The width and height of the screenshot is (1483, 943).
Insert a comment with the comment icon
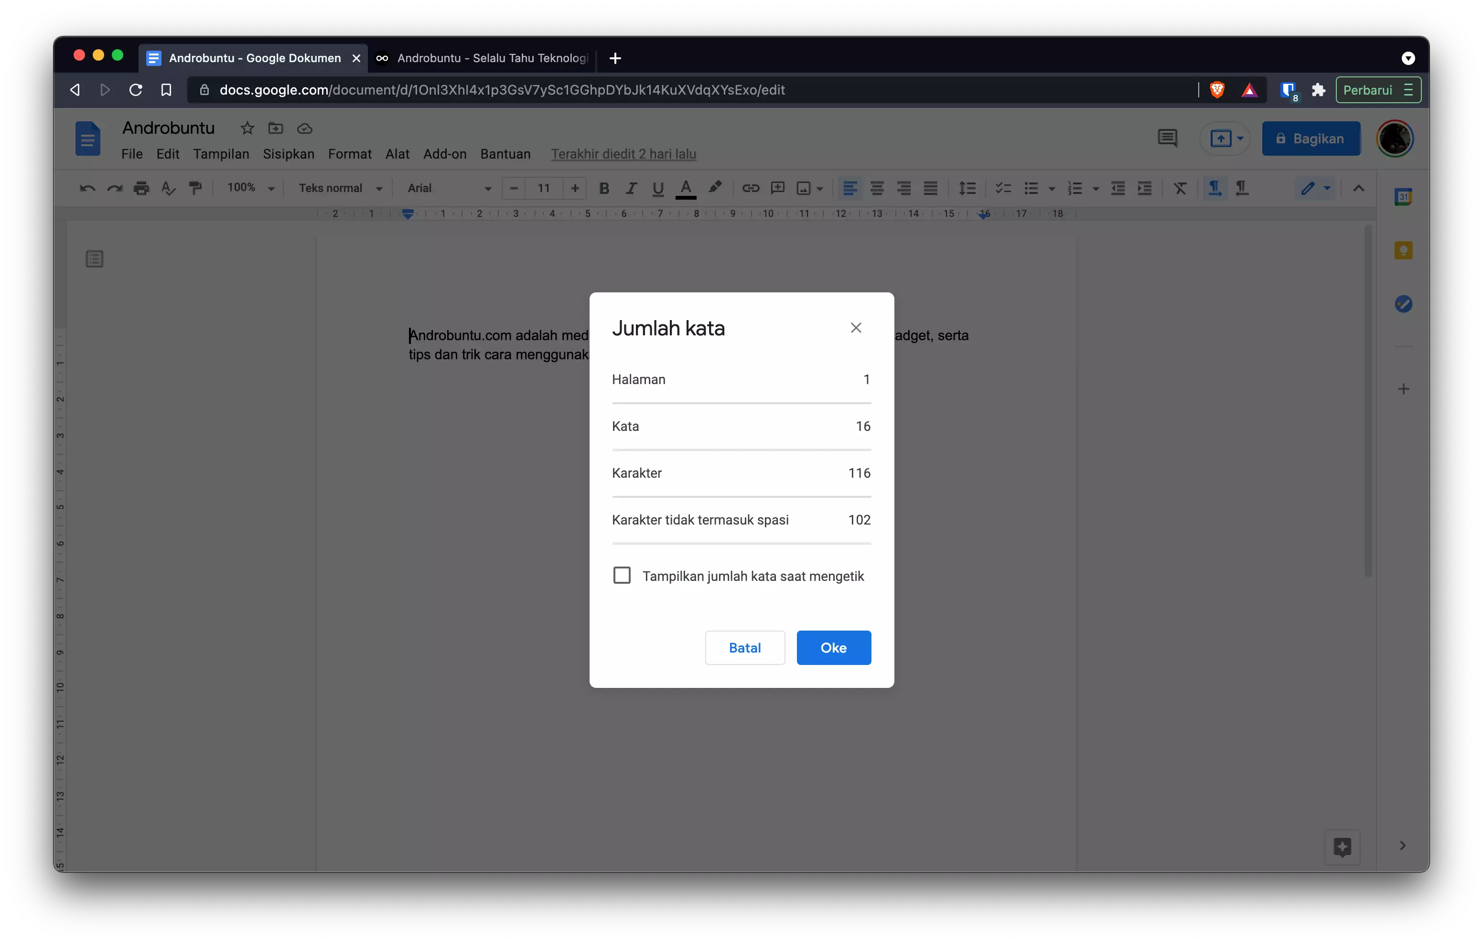pos(777,189)
